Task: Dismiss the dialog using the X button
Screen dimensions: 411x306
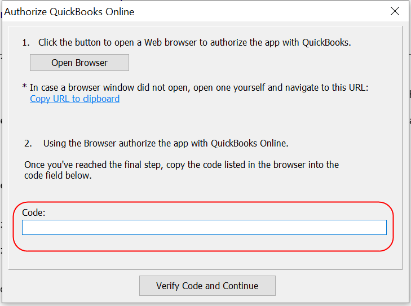Action: pos(395,11)
